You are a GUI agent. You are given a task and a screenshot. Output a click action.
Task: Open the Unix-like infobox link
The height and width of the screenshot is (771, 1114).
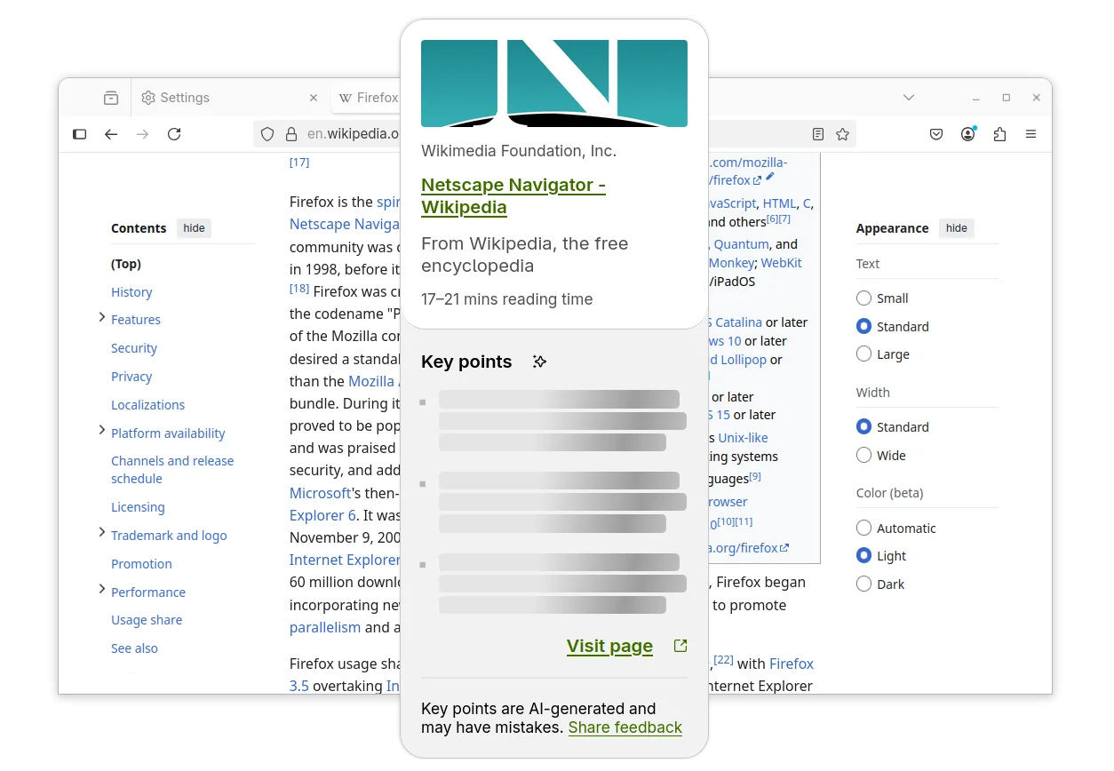tap(743, 438)
